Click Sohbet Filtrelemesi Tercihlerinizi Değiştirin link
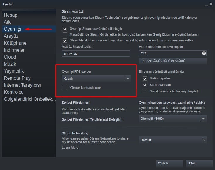The height and width of the screenshot is (170, 215). 92,119
